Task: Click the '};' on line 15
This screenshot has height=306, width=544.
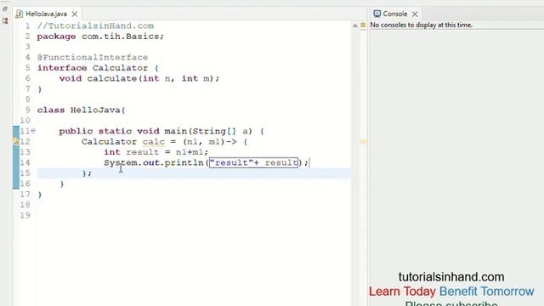Action: 87,173
